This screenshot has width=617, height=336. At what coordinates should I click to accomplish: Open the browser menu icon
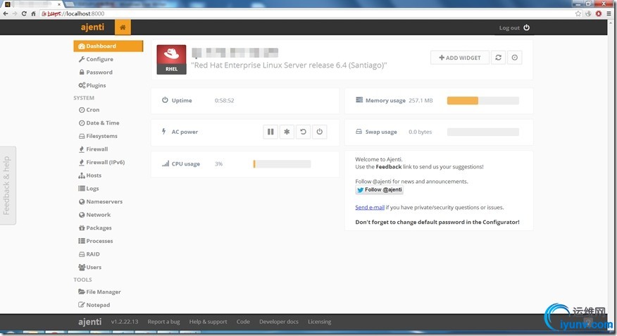[609, 13]
